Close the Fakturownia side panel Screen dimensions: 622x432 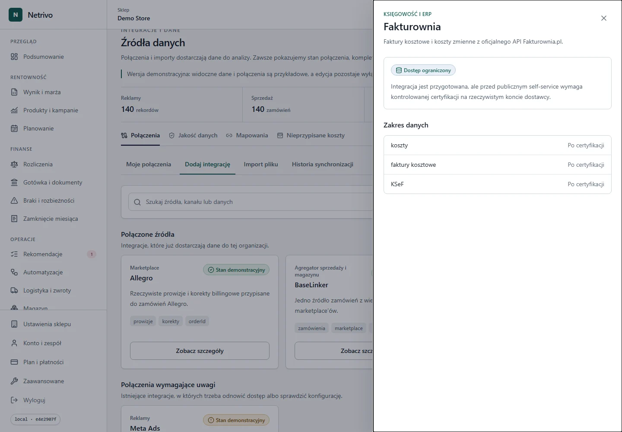604,18
